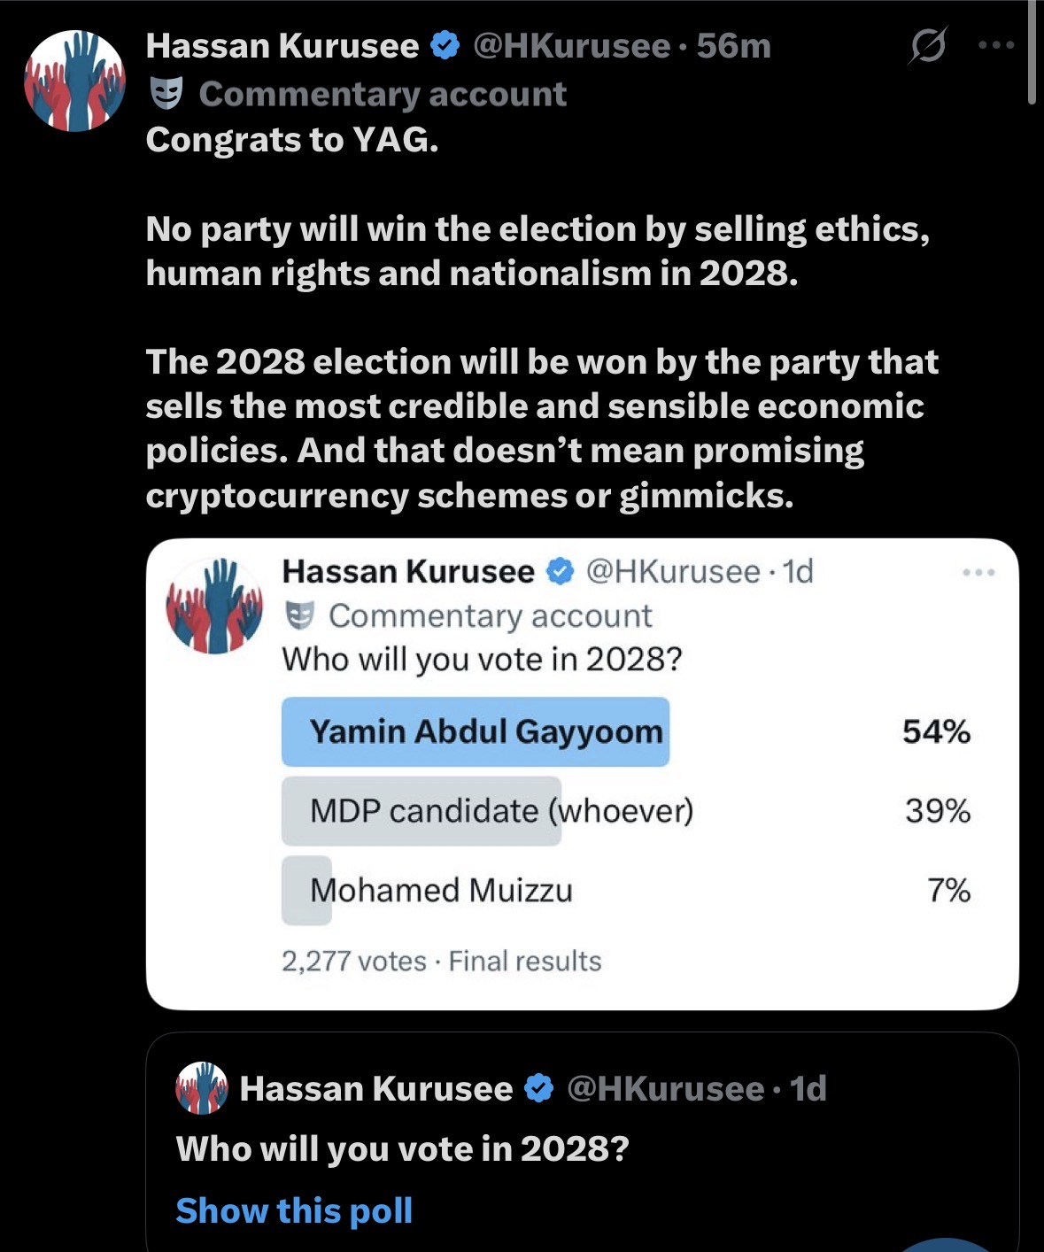This screenshot has width=1044, height=1252.
Task: Tap the Hassan Kurusee display name at top
Action: coord(282,45)
